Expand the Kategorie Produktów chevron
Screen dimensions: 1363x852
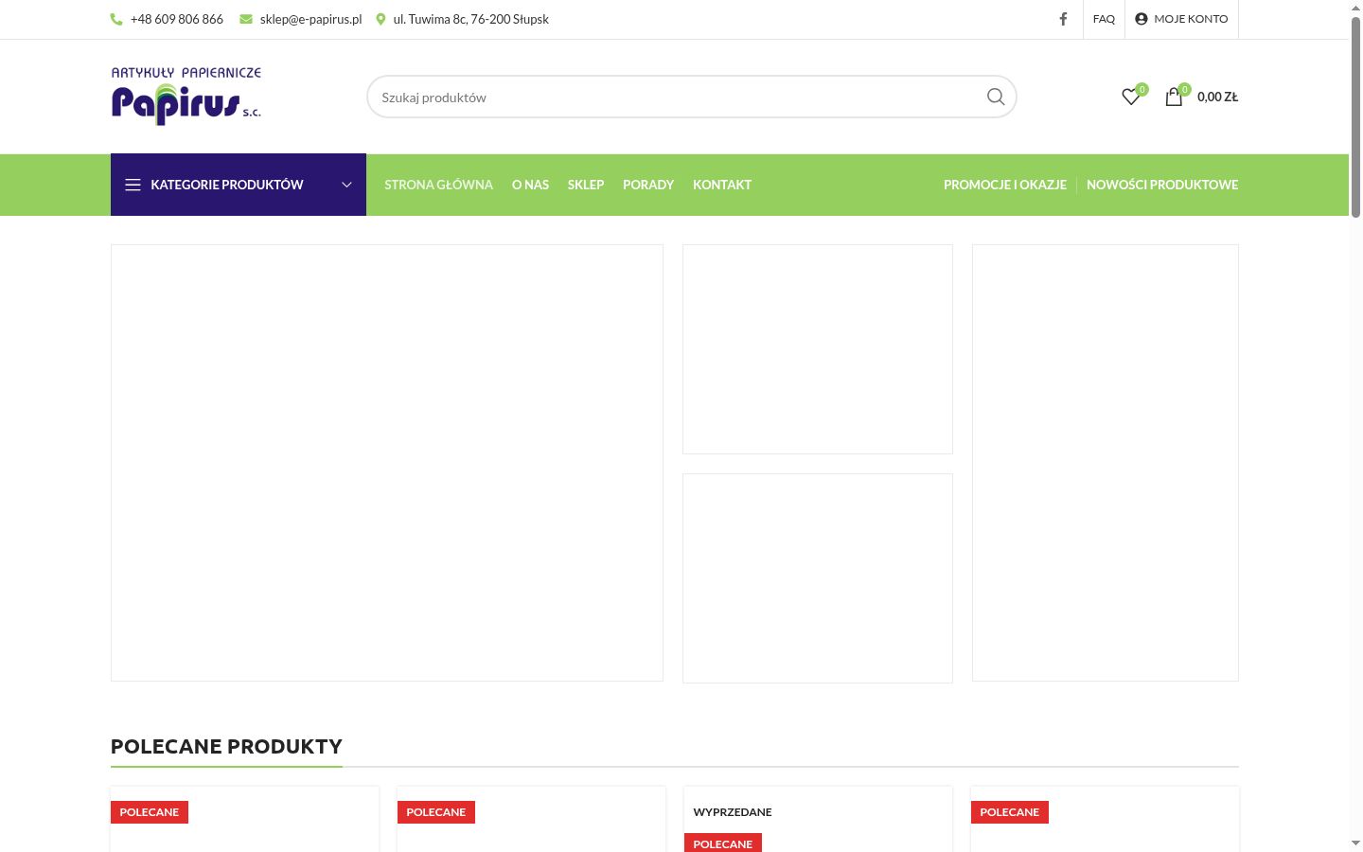(x=346, y=185)
